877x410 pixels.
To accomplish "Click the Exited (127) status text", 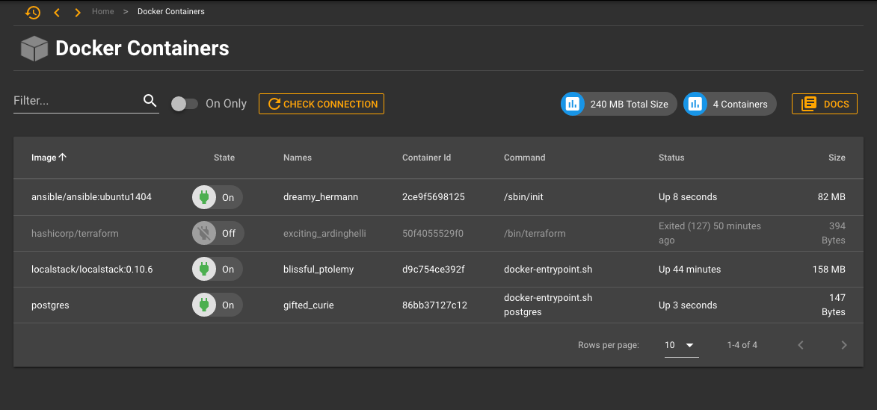I will point(710,234).
